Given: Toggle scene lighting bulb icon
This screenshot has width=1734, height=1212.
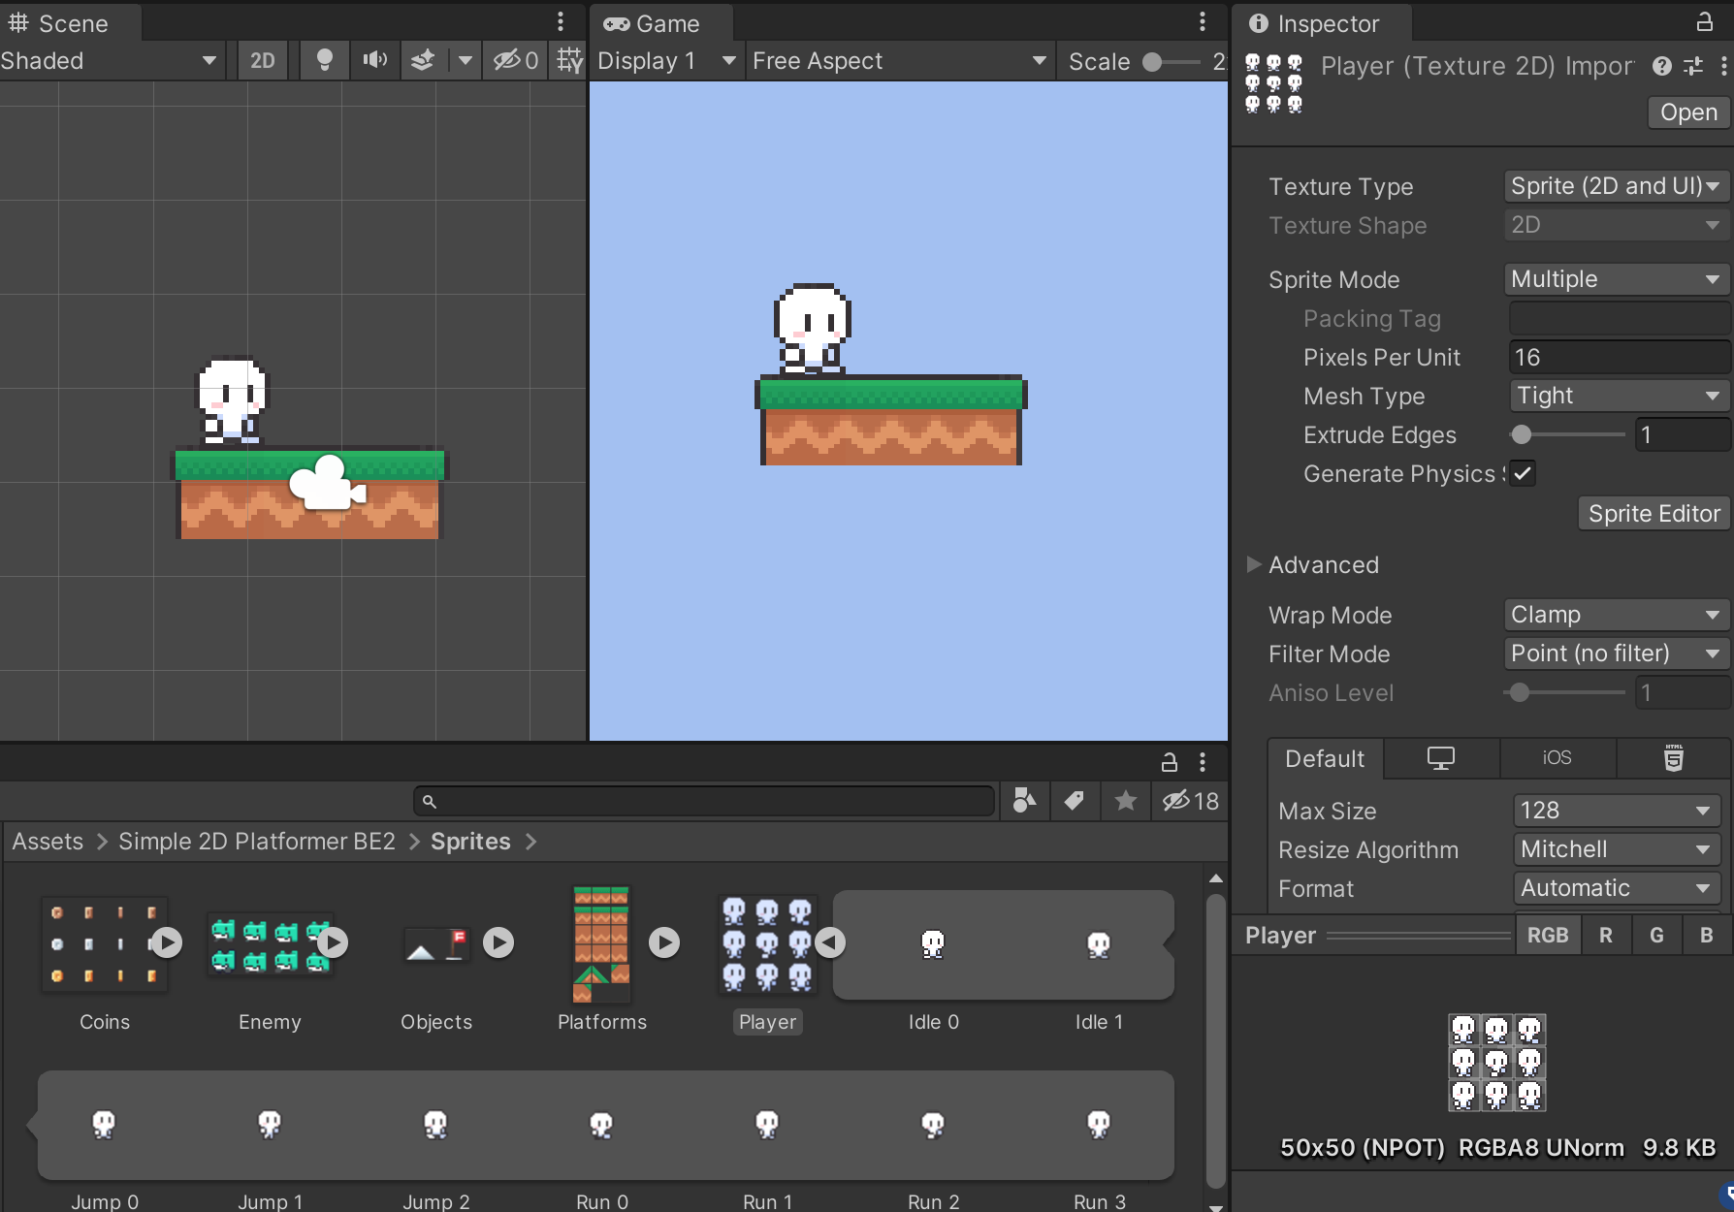Looking at the screenshot, I should [x=325, y=60].
